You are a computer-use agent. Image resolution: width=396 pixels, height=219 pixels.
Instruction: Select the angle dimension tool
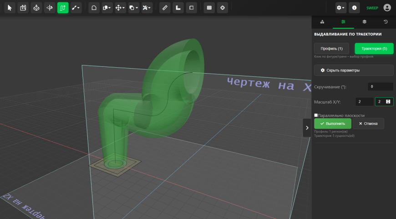pyautogui.click(x=178, y=8)
